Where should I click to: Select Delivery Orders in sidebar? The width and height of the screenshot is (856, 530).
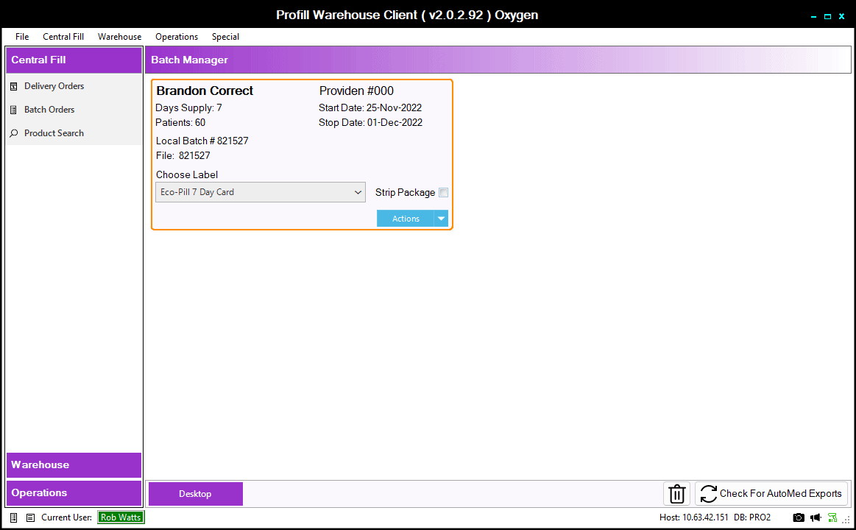pyautogui.click(x=54, y=86)
